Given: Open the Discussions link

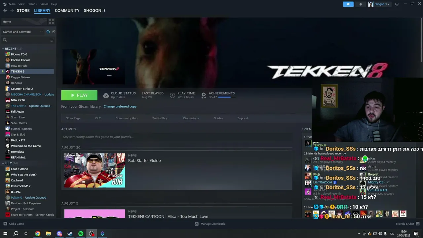Looking at the screenshot, I should pyautogui.click(x=191, y=118).
